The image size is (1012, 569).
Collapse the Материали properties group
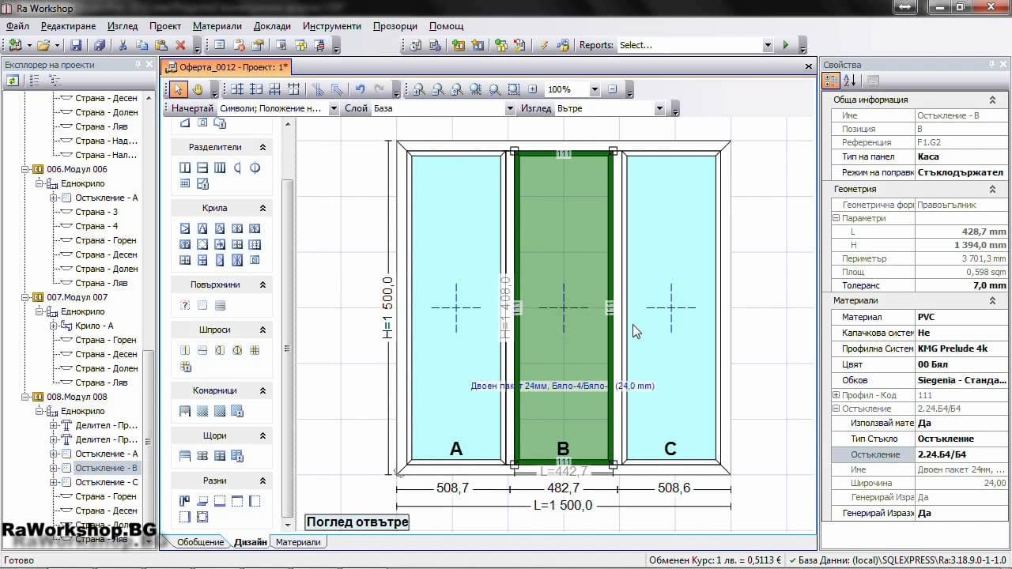click(x=992, y=301)
